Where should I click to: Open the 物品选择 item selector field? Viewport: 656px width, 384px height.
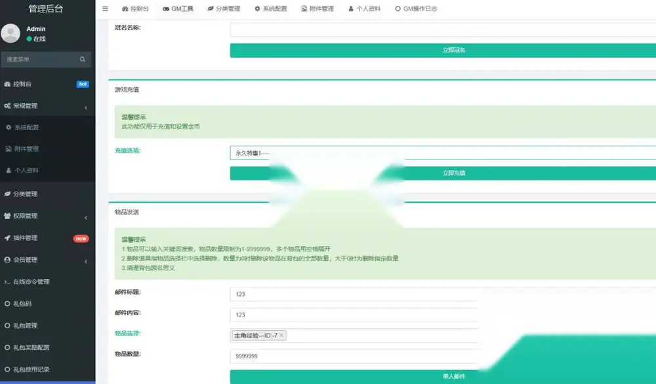tap(354, 335)
